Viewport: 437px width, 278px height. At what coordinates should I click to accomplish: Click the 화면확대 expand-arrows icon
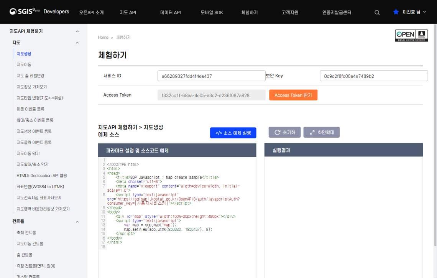311,133
